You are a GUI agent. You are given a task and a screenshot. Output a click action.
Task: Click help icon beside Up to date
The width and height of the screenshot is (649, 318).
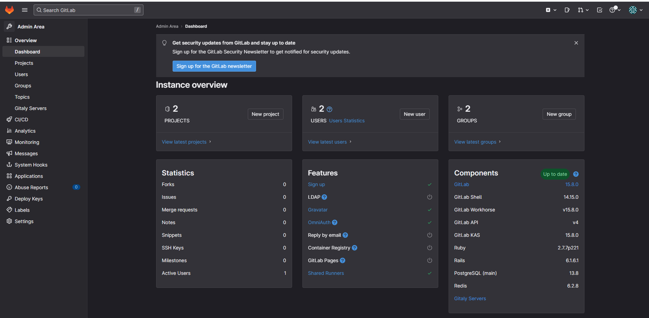576,174
